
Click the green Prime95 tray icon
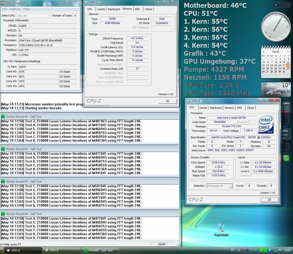click(265, 250)
